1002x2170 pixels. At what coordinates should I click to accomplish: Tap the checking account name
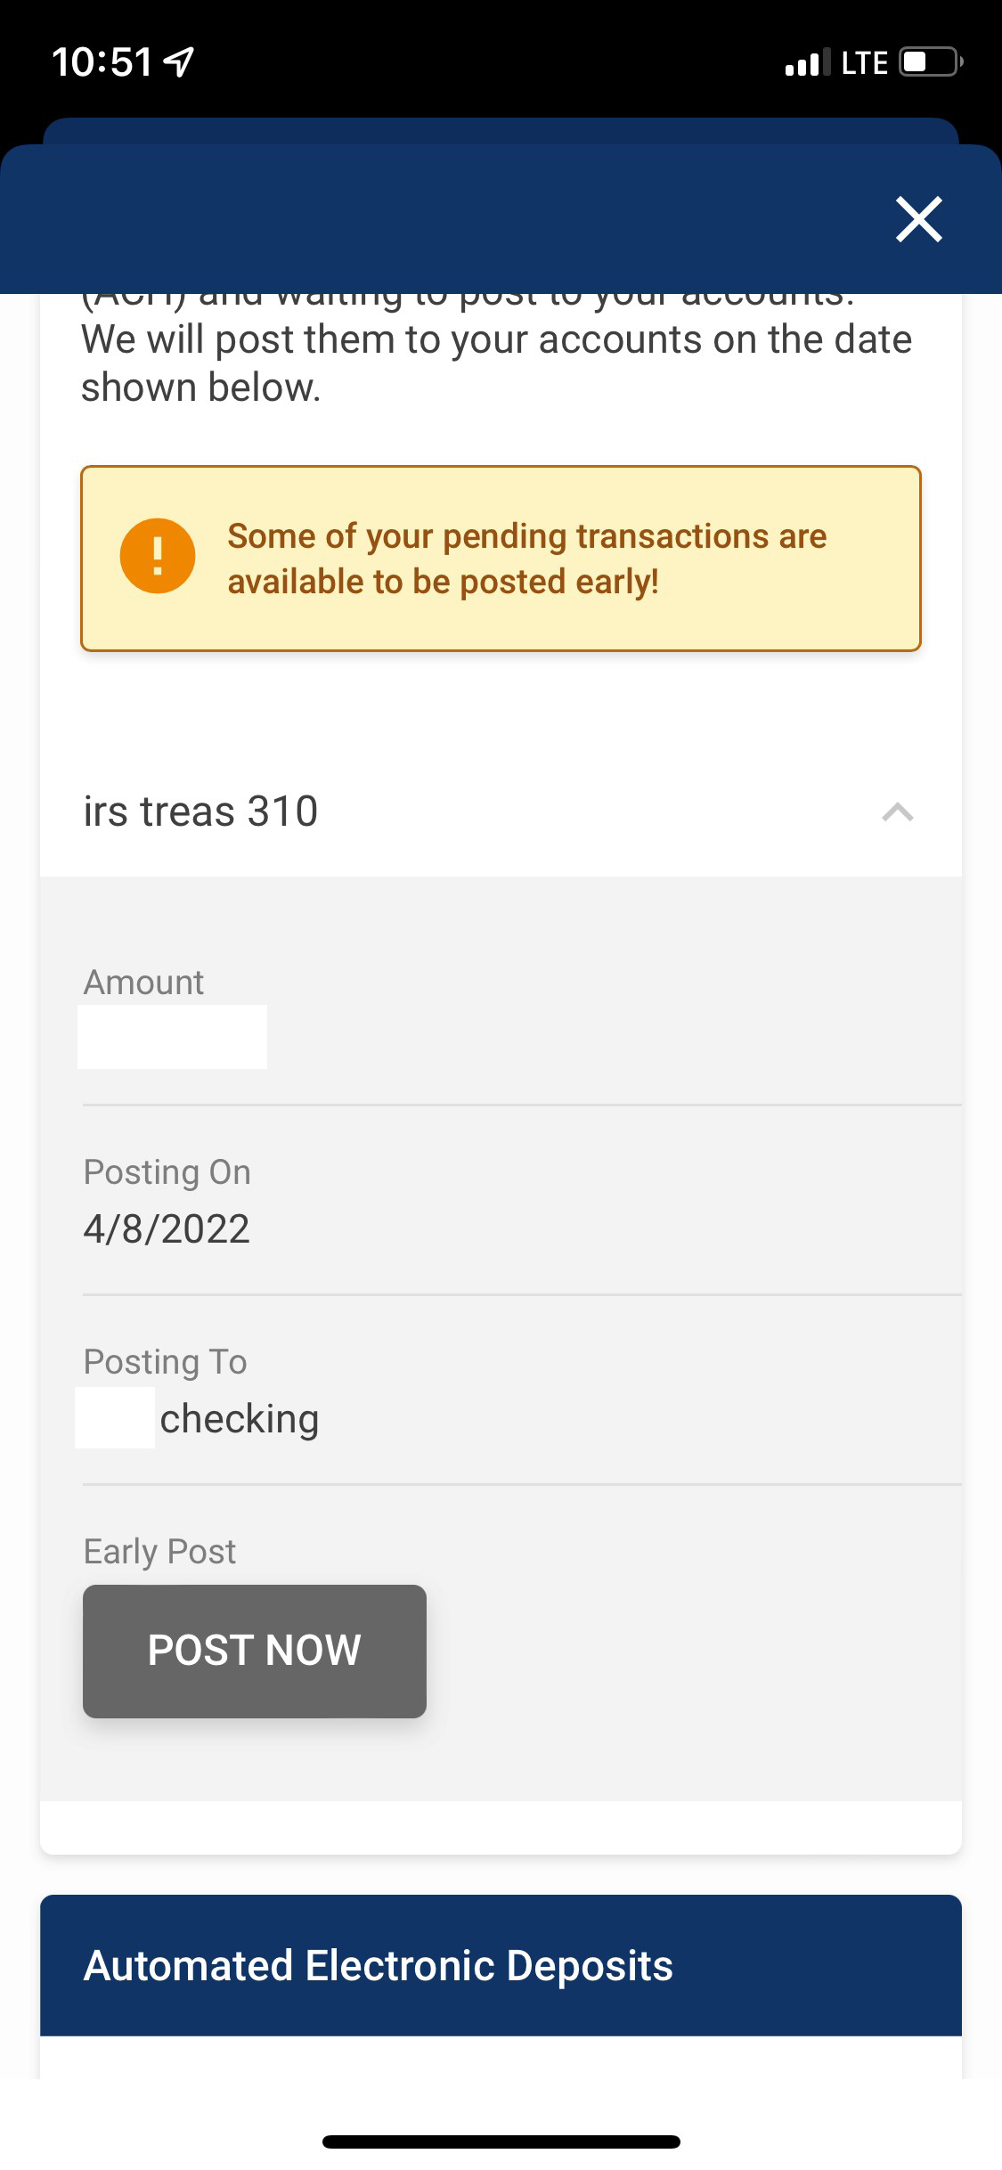[x=239, y=1418]
